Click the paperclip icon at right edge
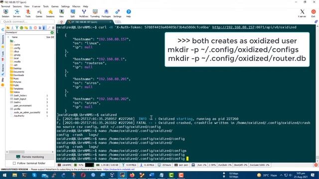The image size is (319, 179). click(316, 21)
